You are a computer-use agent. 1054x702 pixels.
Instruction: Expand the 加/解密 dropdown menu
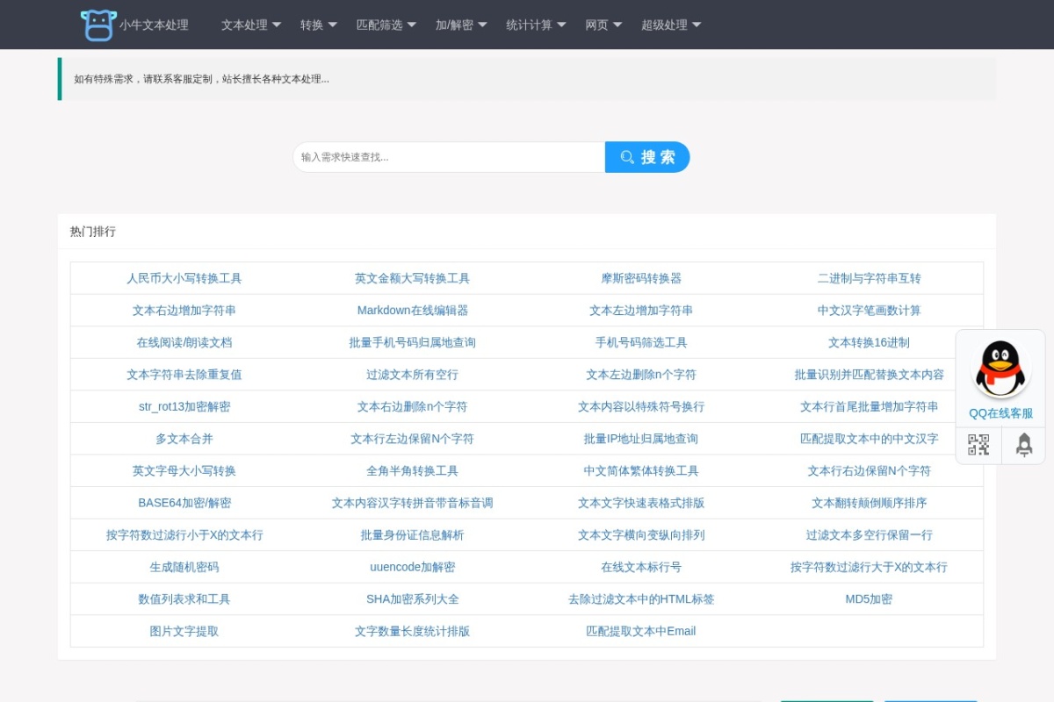[x=461, y=25]
